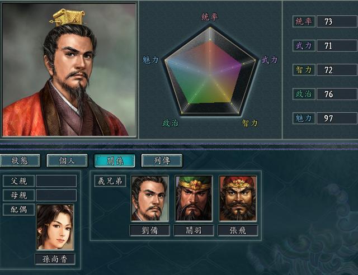Select the 張飛 name label
Image resolution: width=358 pixels, height=275 pixels.
pos(238,230)
